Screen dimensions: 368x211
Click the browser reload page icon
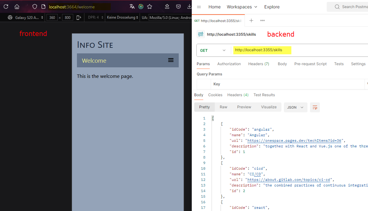pyautogui.click(x=6, y=7)
